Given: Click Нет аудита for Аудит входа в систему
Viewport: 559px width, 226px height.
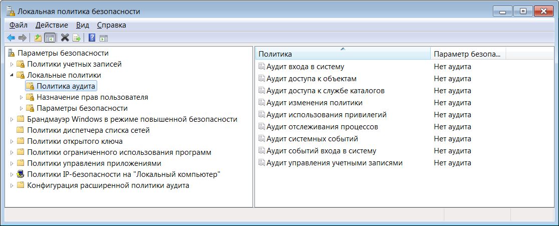Looking at the screenshot, I should click(x=452, y=67).
